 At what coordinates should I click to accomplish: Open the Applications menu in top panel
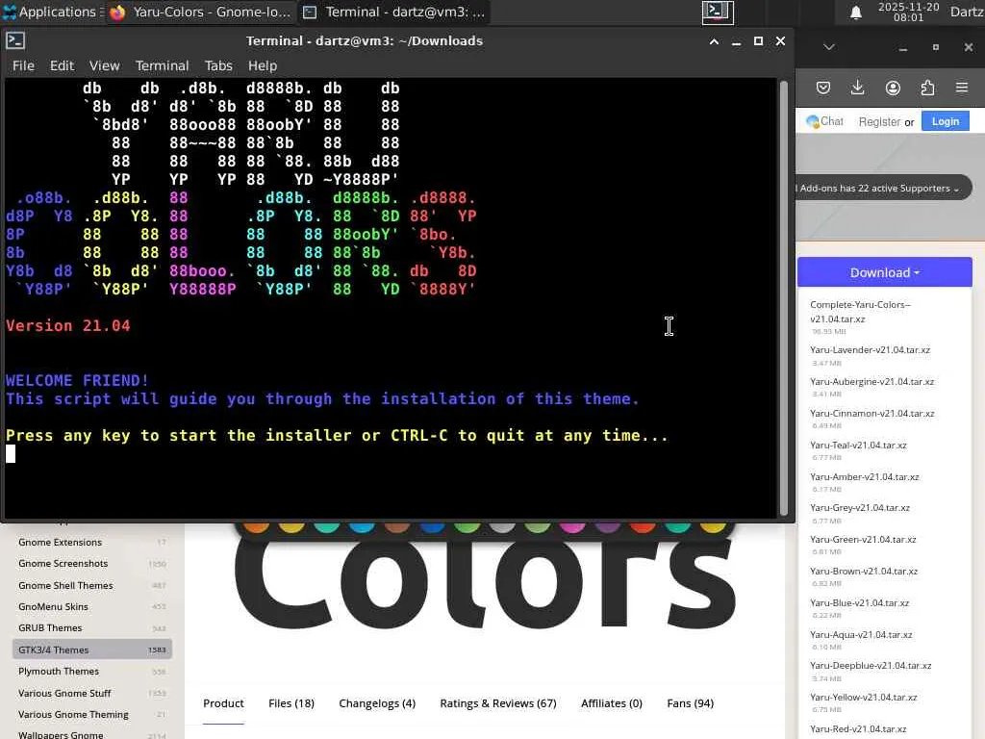pyautogui.click(x=53, y=12)
